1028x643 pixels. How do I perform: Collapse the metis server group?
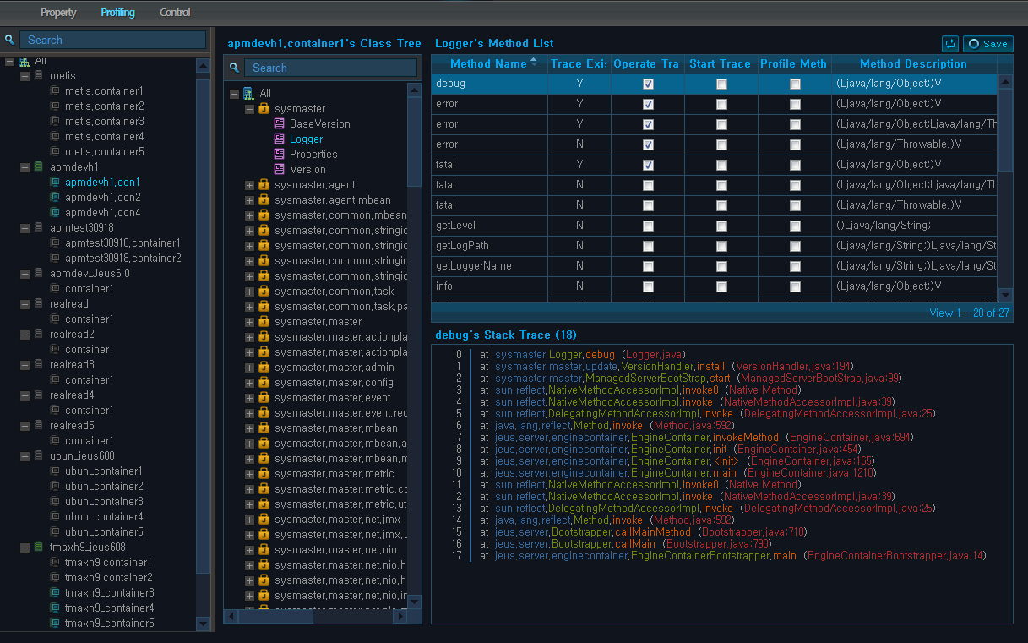click(x=24, y=76)
